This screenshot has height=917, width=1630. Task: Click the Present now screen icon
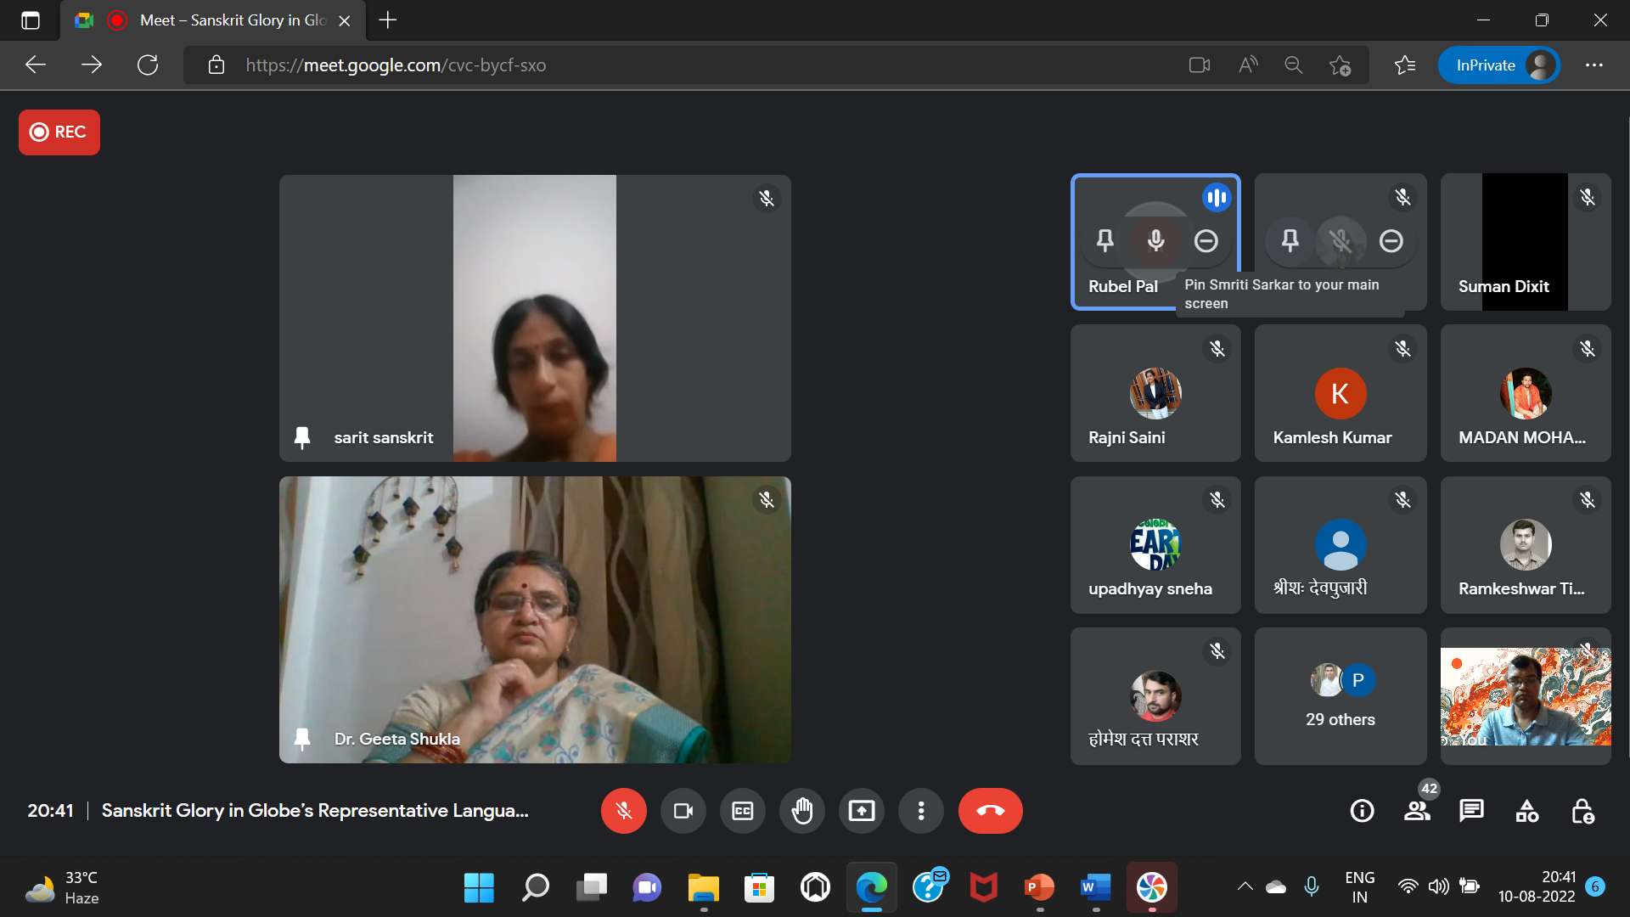pyautogui.click(x=861, y=811)
